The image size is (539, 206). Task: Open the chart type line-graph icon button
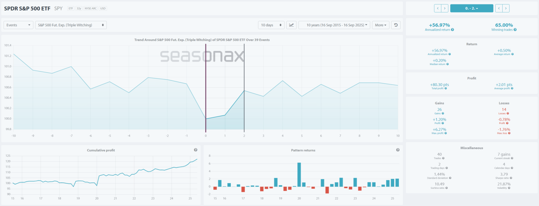pos(291,25)
